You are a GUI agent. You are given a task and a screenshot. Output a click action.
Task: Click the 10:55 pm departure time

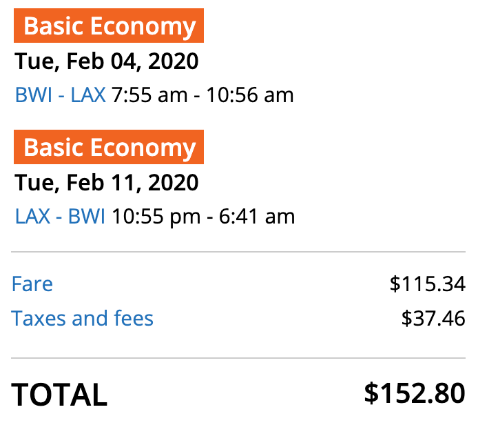tap(156, 217)
